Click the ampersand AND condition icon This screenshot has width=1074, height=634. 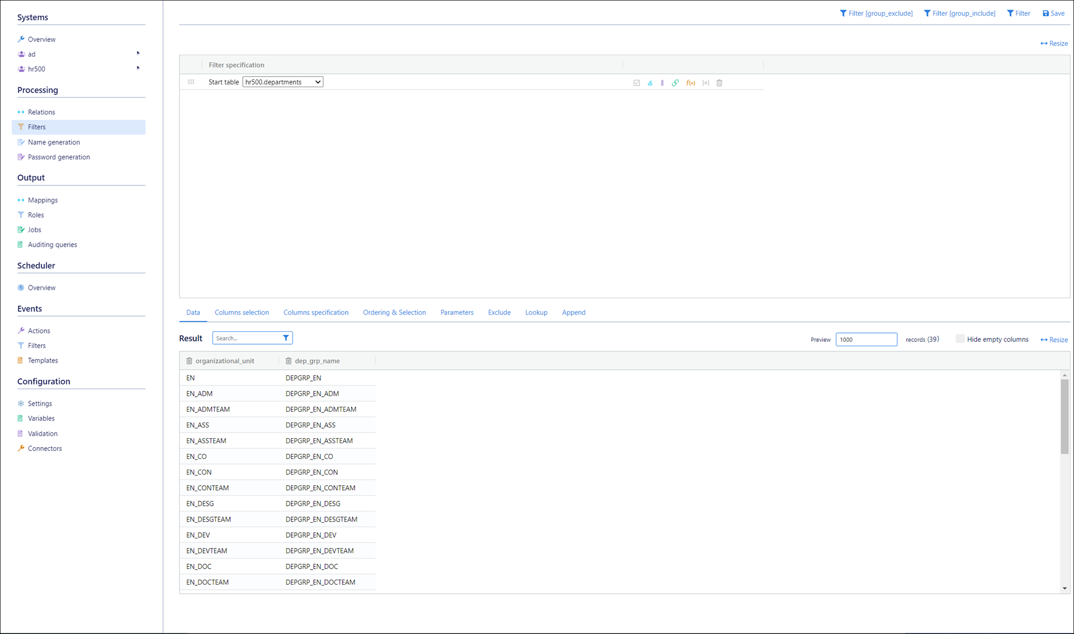pos(650,83)
